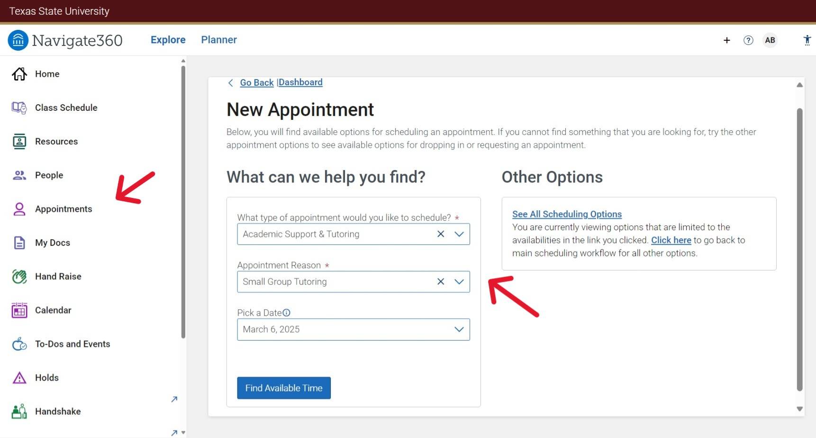
Task: Open the accessibility figure icon
Action: tap(807, 40)
